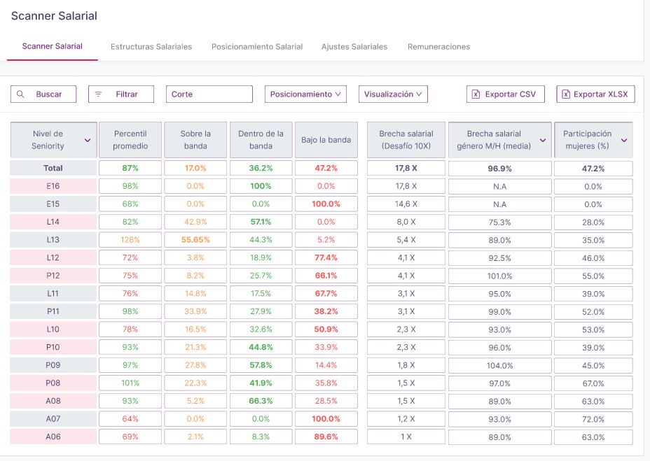
Task: Select the Remuneraciones tab
Action: click(438, 47)
